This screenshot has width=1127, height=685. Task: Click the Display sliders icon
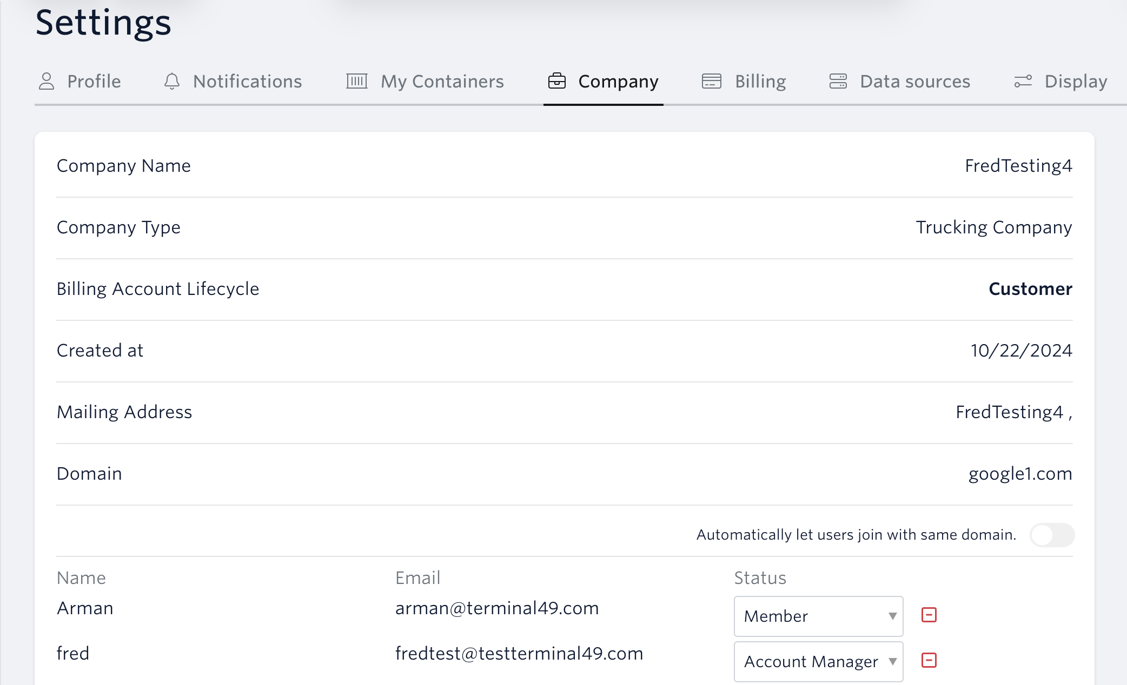pyautogui.click(x=1023, y=82)
